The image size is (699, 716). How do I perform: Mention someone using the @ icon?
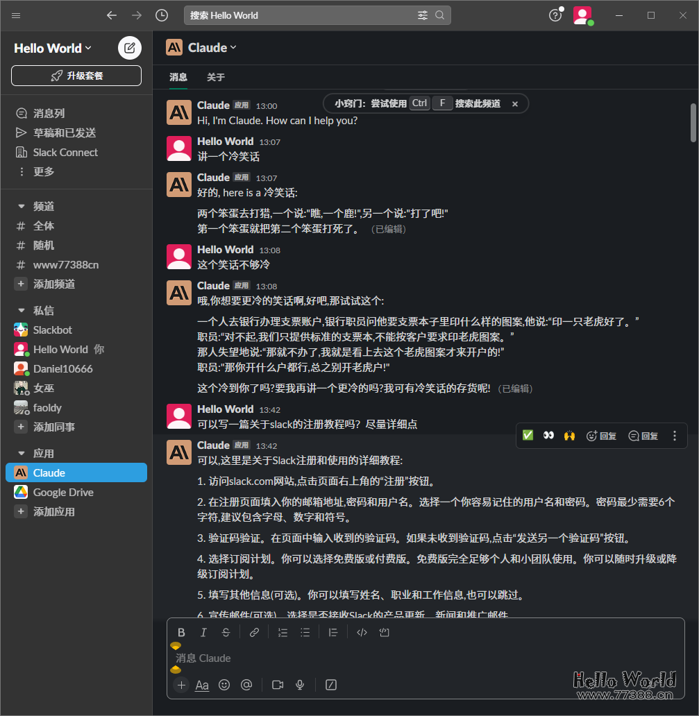(x=246, y=685)
